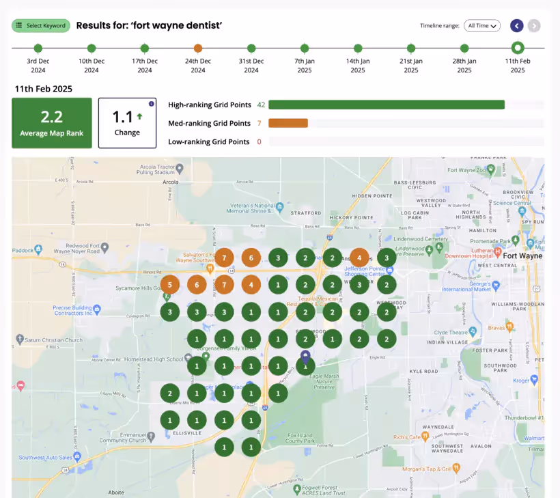Click the greyed next timeline arrow
This screenshot has width=560, height=498.
point(534,26)
